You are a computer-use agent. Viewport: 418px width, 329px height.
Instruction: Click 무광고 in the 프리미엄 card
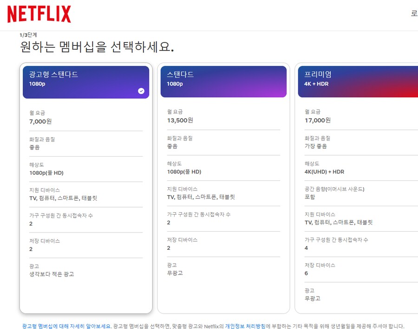313,298
